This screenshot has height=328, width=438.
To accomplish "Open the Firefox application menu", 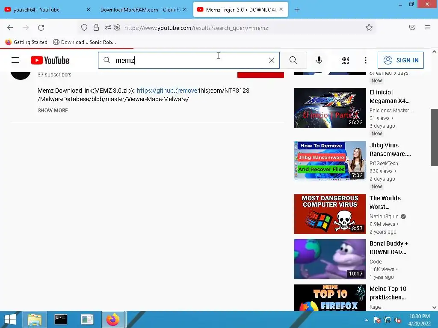I will pos(428,27).
